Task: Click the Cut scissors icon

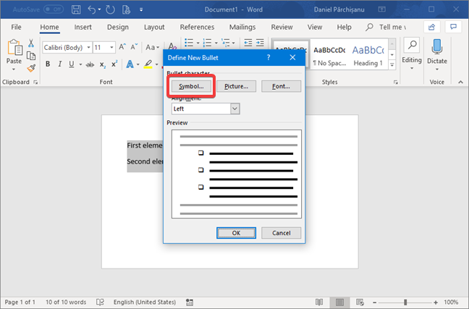Action: pyautogui.click(x=31, y=43)
